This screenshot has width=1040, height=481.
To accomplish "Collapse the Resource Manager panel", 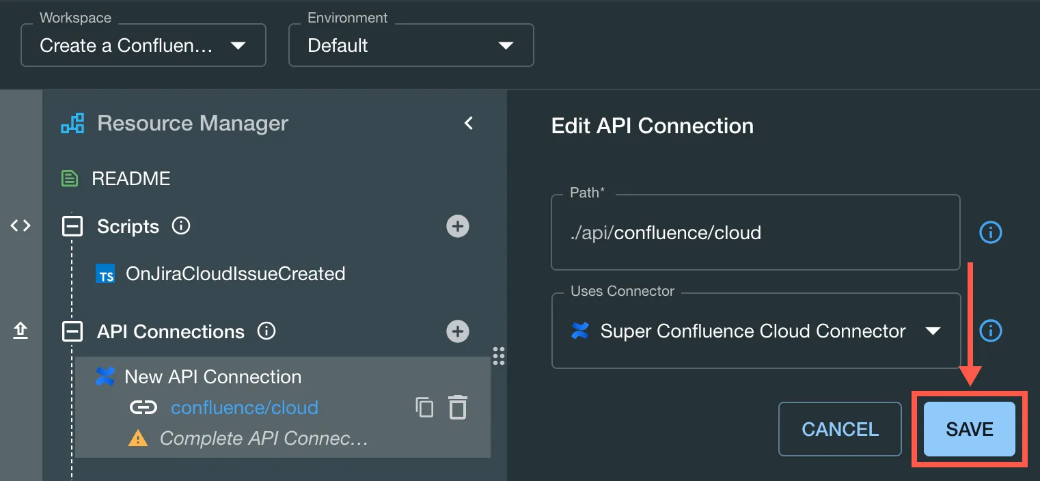I will tap(469, 123).
